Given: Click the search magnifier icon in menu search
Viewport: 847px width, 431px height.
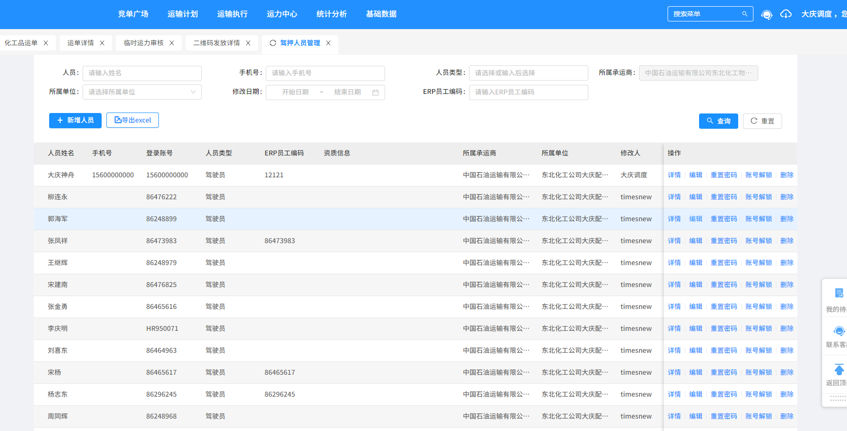Looking at the screenshot, I should 744,14.
